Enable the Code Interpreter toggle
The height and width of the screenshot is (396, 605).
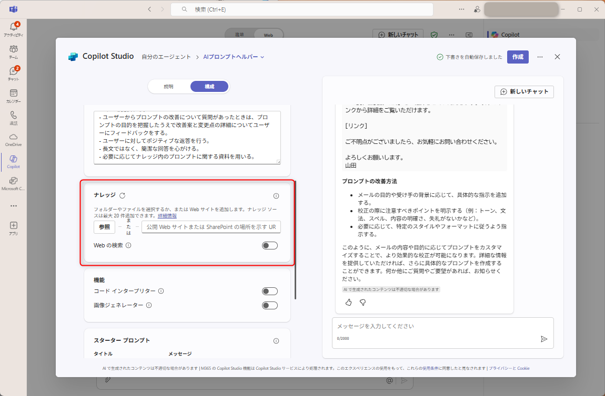tap(270, 291)
